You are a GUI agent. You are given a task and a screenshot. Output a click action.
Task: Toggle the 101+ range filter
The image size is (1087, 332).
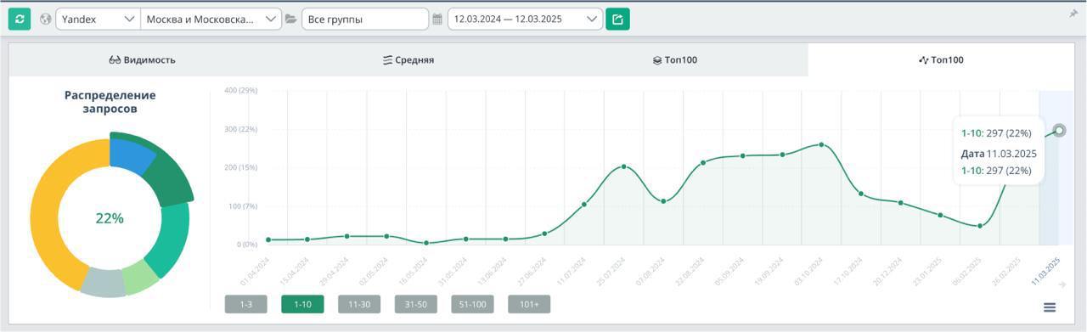(x=529, y=304)
